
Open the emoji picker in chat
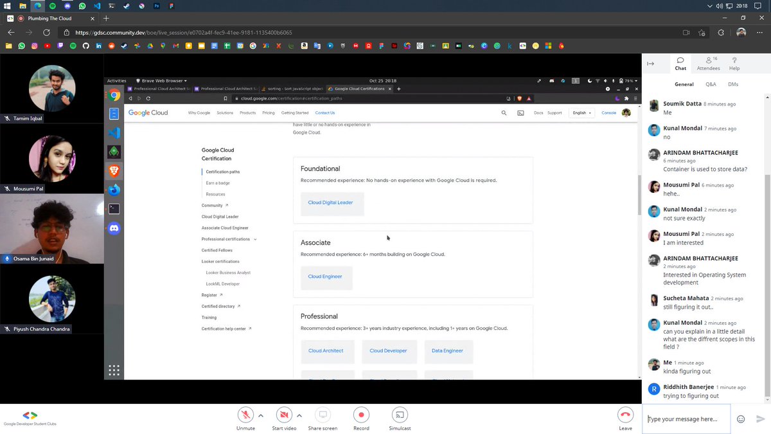click(741, 419)
